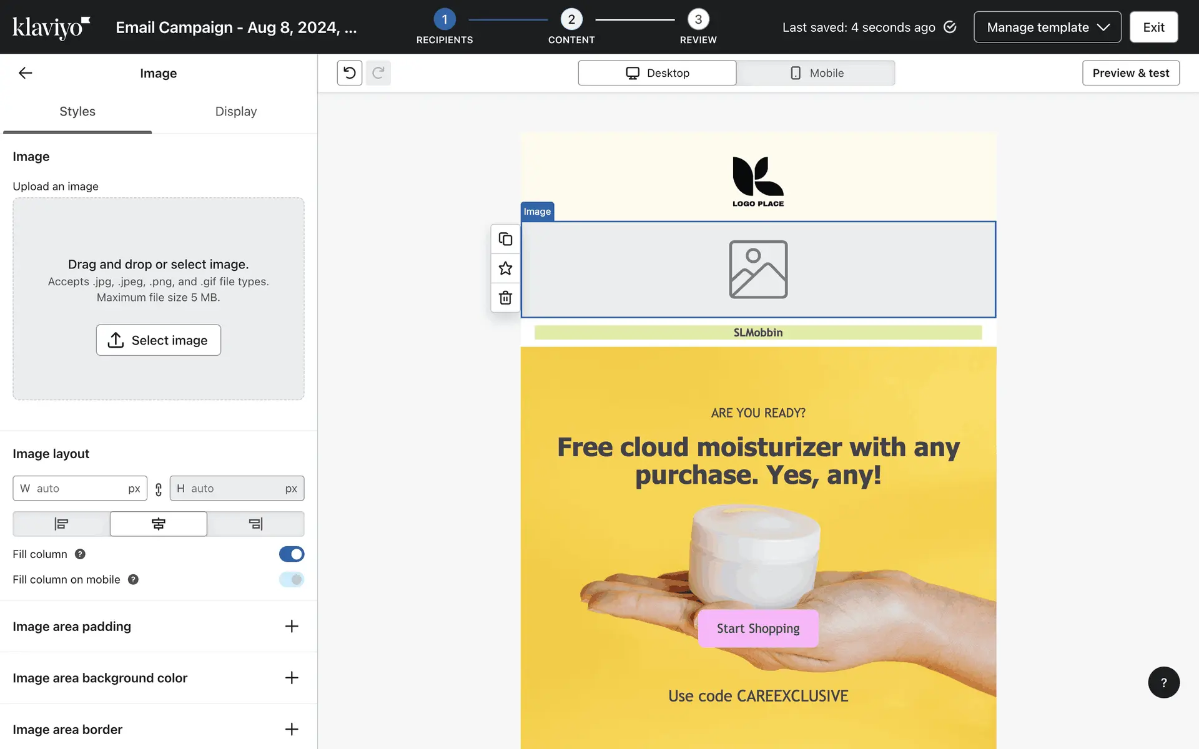
Task: Expand Image area background color section
Action: 292,678
